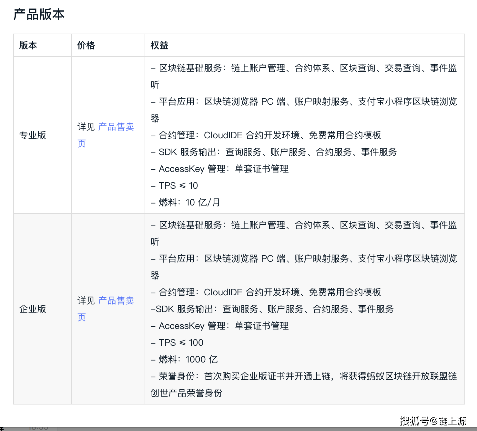Image resolution: width=477 pixels, height=431 pixels.
Task: Select the 权益 column header
Action: (x=159, y=46)
